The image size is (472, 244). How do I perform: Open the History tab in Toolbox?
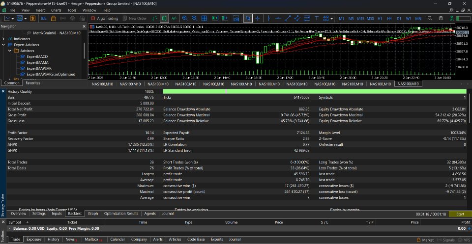click(53, 240)
